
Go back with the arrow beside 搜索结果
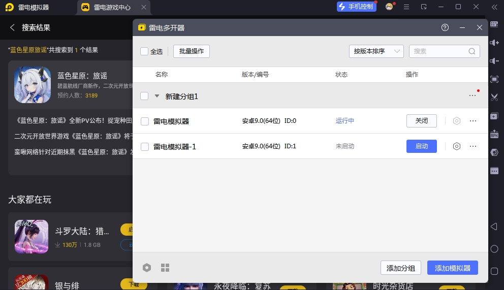click(x=13, y=27)
